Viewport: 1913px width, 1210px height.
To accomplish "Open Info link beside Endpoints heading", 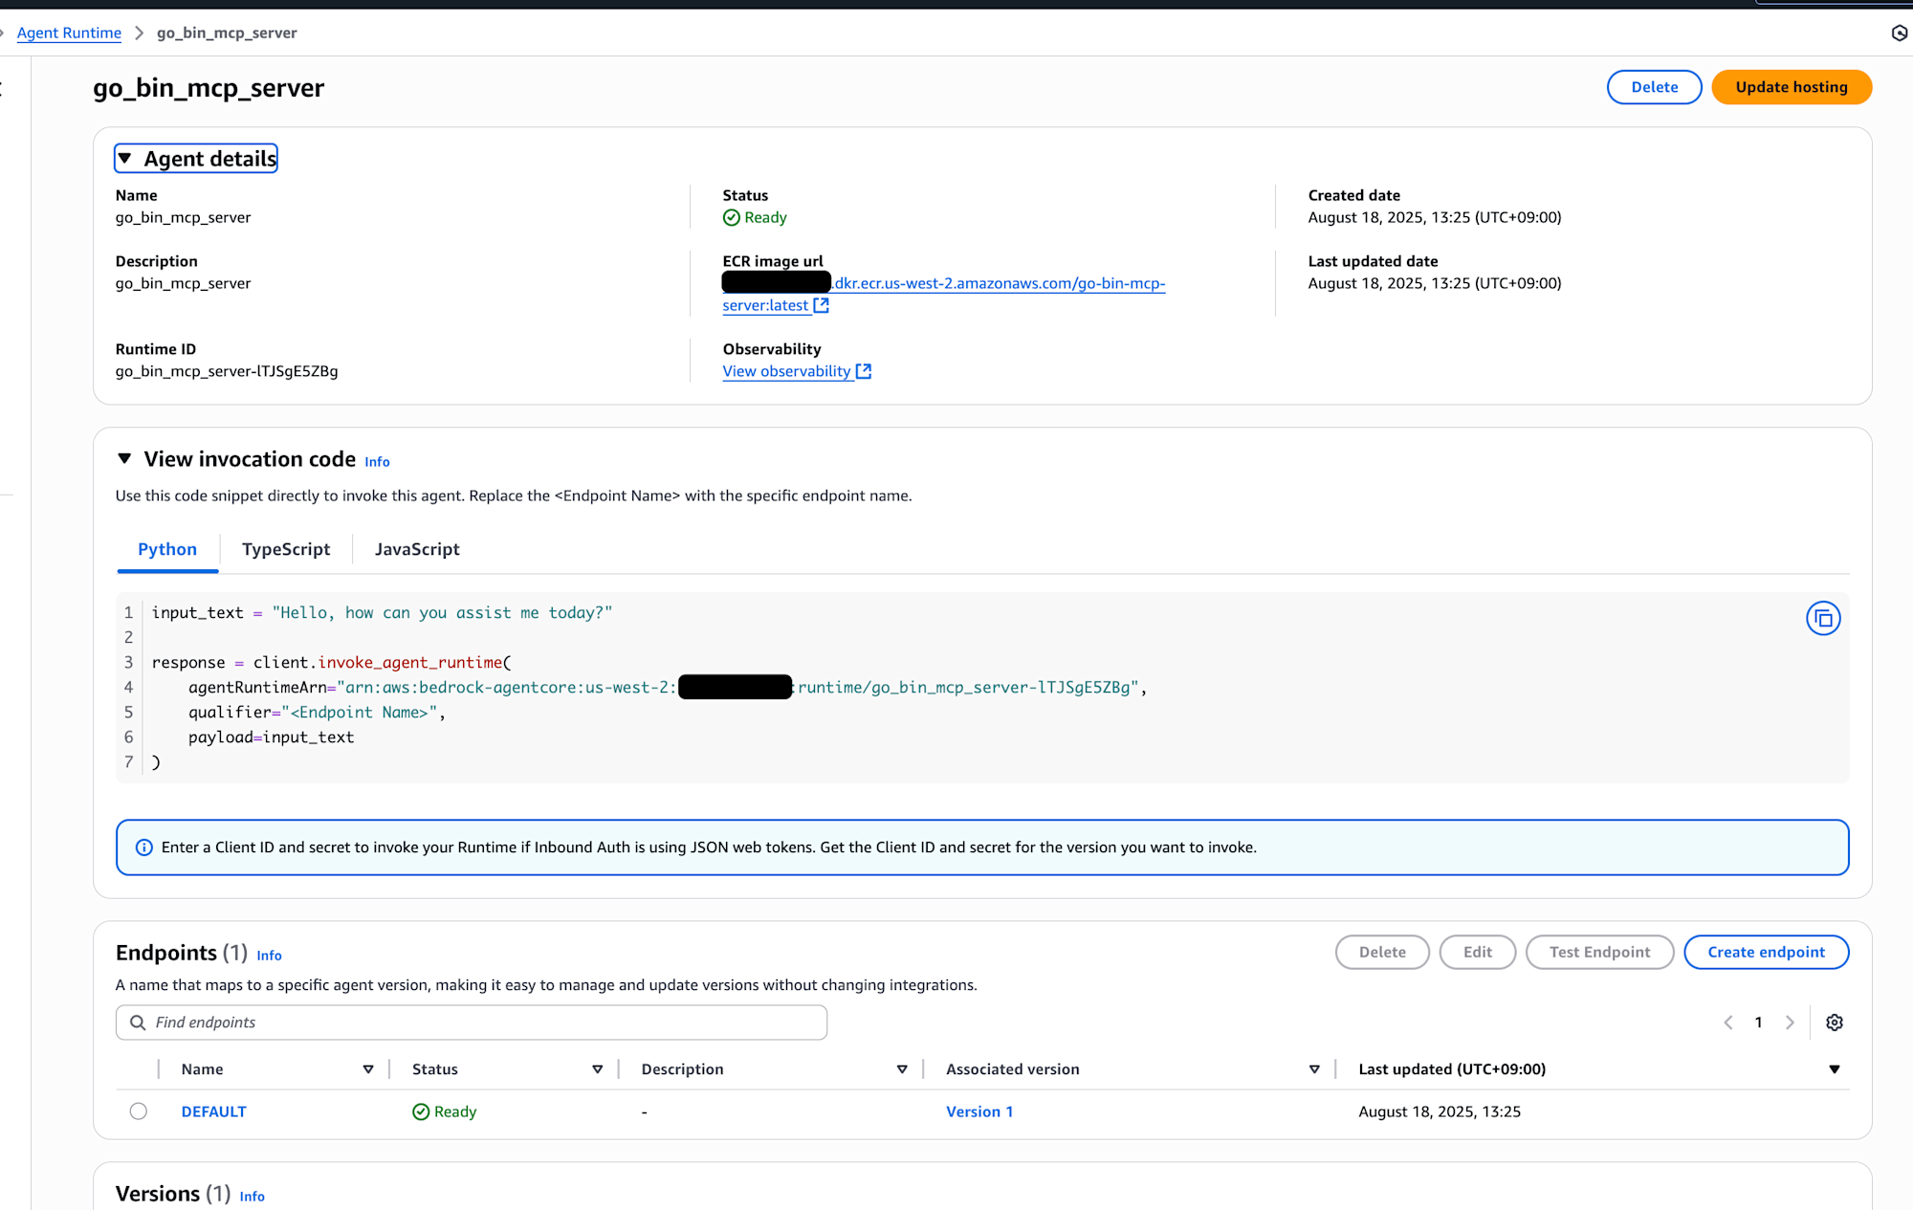I will 269,955.
